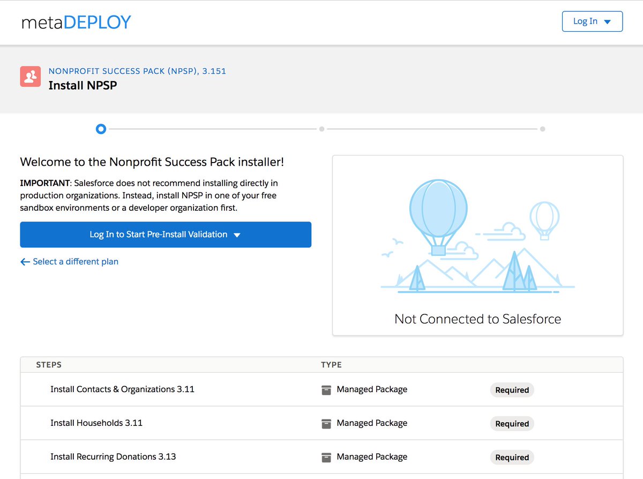Screen dimensions: 643x479
Task: Click Managed Package text in Households row
Action: tap(372, 423)
